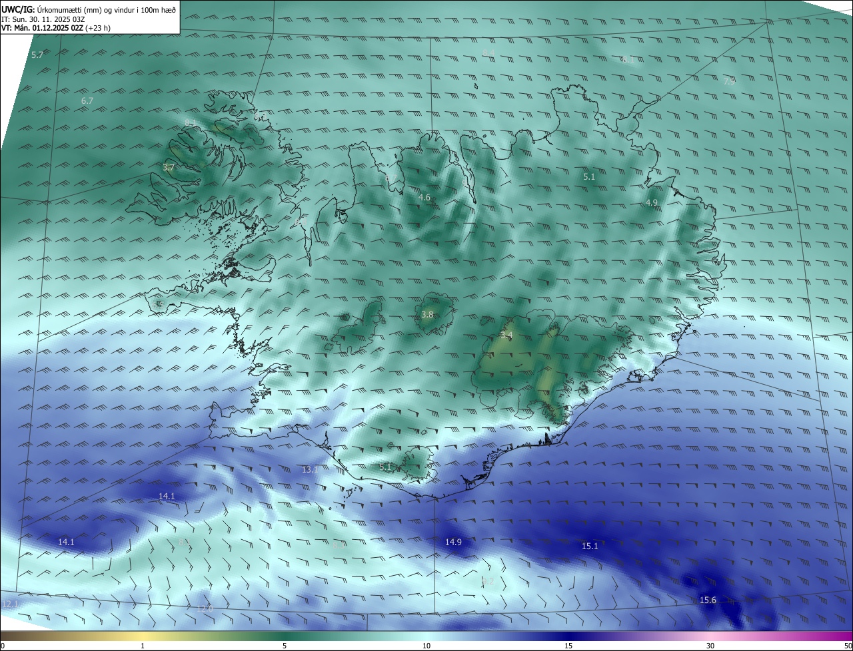Click the 6.7 value label on the map
Image resolution: width=853 pixels, height=651 pixels.
(87, 101)
